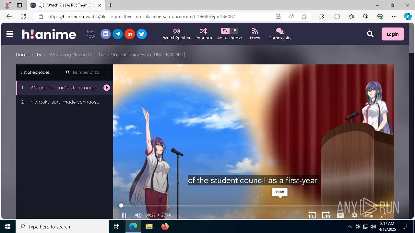Screen dimensions: 415x233
Task: Toggle Split screen view
Action: (x=337, y=17)
